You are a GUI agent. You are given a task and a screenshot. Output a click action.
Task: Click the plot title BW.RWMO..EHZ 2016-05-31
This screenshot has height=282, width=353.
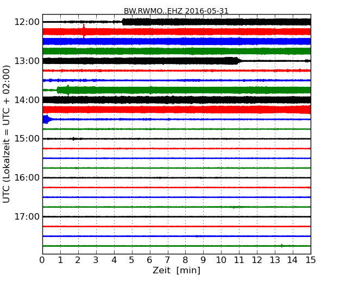tap(176, 11)
